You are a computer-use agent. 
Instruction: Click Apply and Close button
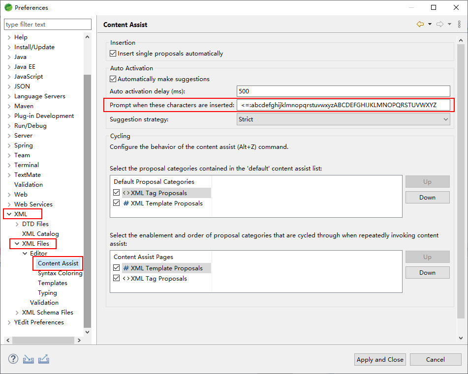click(380, 359)
